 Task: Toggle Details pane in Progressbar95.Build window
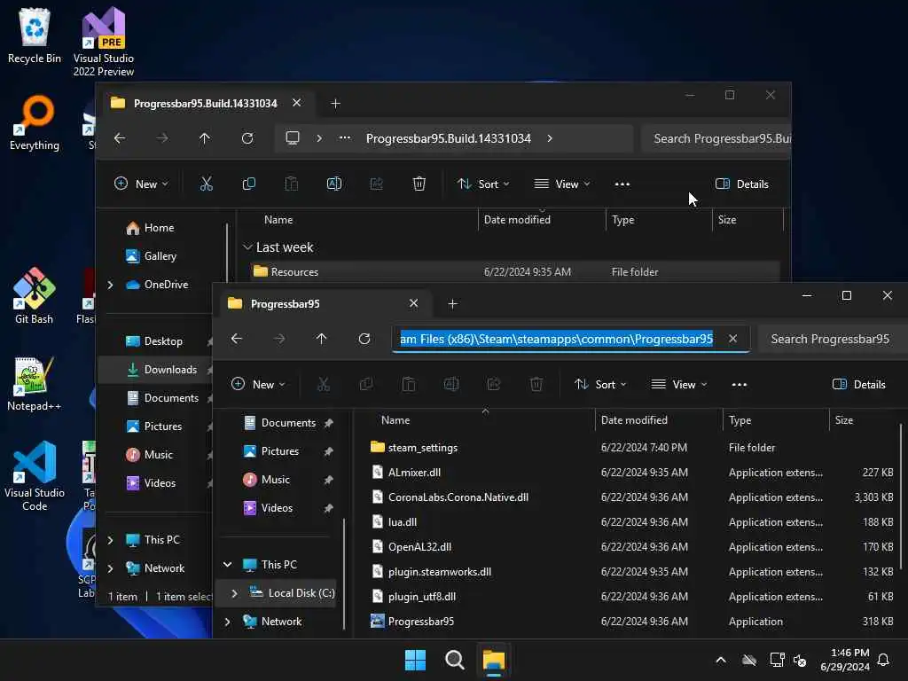pos(742,184)
